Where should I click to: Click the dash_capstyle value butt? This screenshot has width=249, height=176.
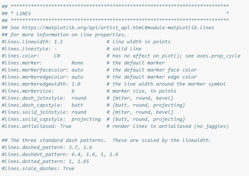[x=77, y=105]
